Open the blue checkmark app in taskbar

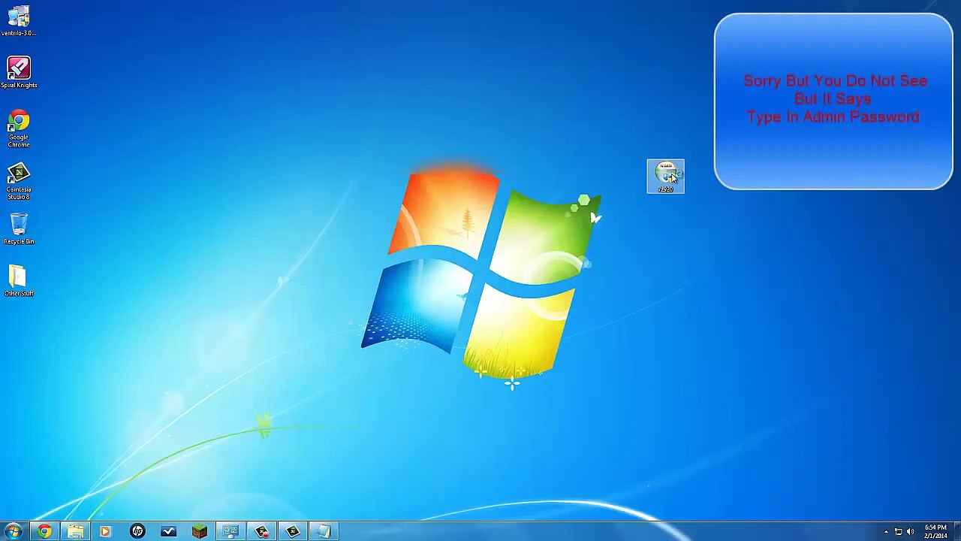[x=168, y=531]
